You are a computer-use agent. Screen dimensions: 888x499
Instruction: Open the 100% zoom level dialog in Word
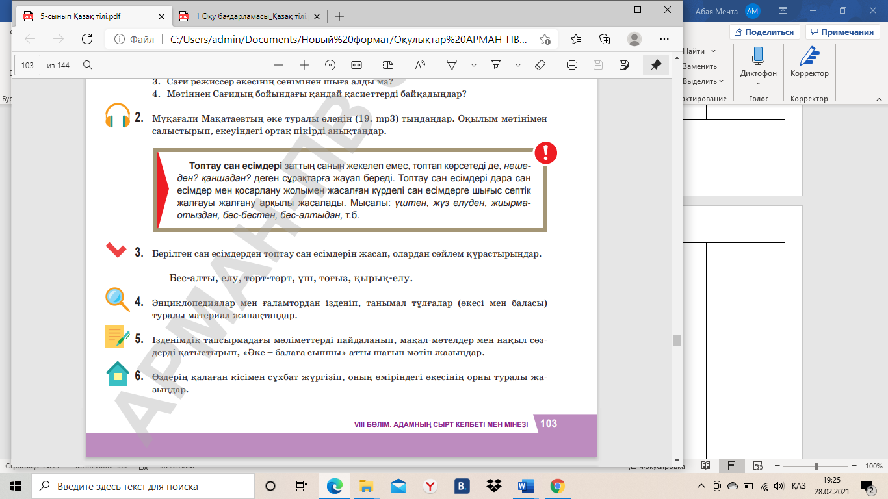tap(874, 466)
